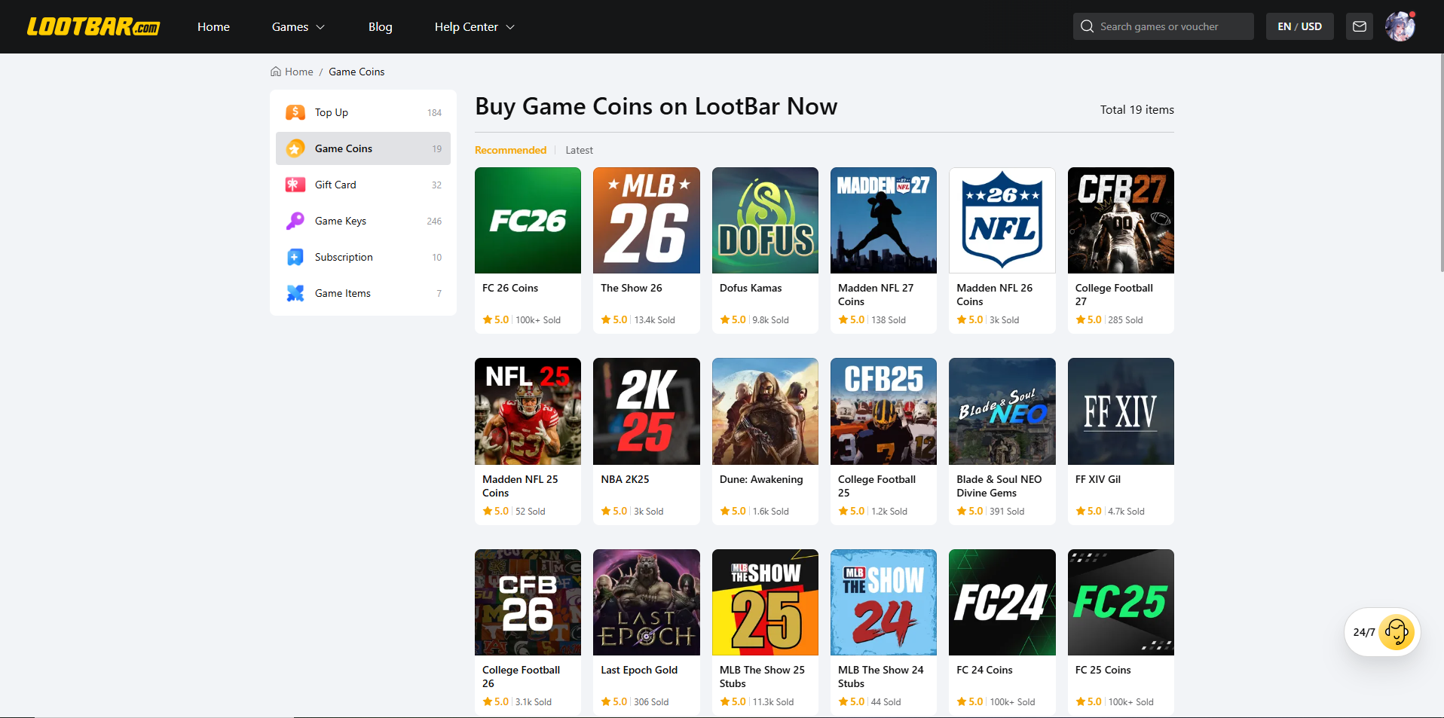The image size is (1444, 718).
Task: Click the Gift Card sidebar icon
Action: coord(295,185)
